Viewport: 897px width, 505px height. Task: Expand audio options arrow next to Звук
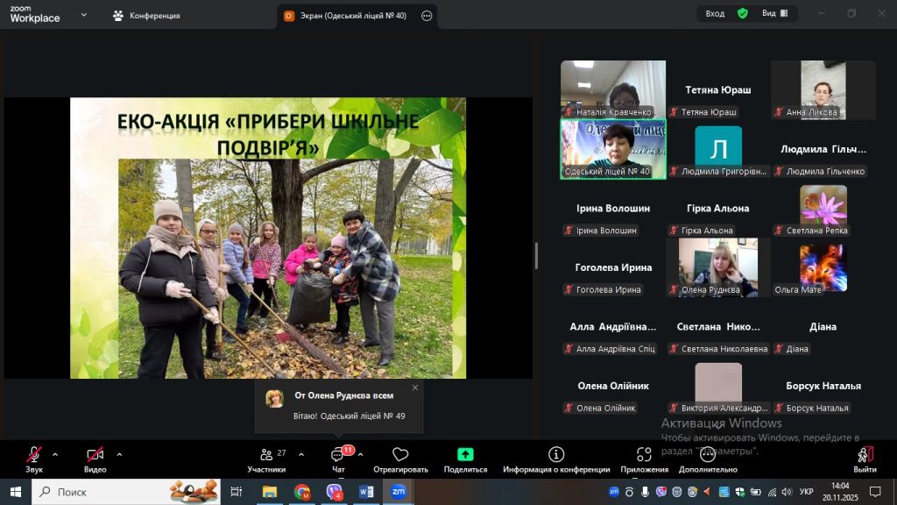point(55,454)
